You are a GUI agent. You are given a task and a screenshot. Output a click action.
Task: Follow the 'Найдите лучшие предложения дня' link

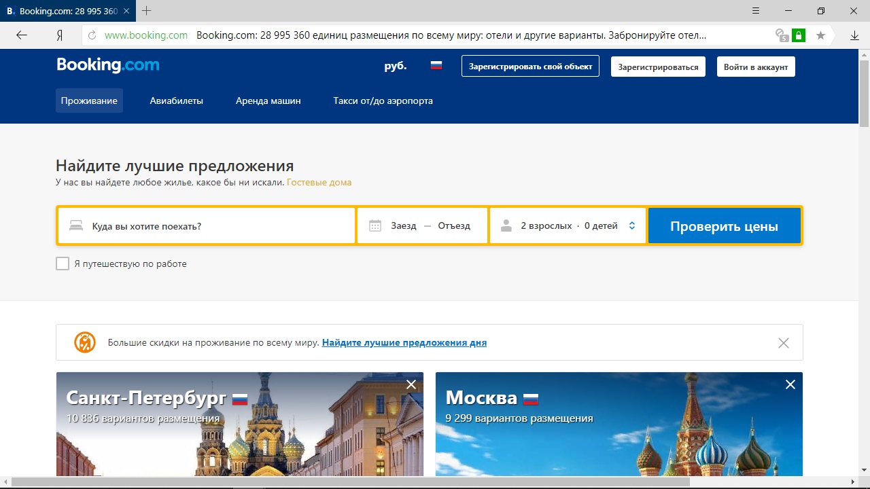[404, 343]
